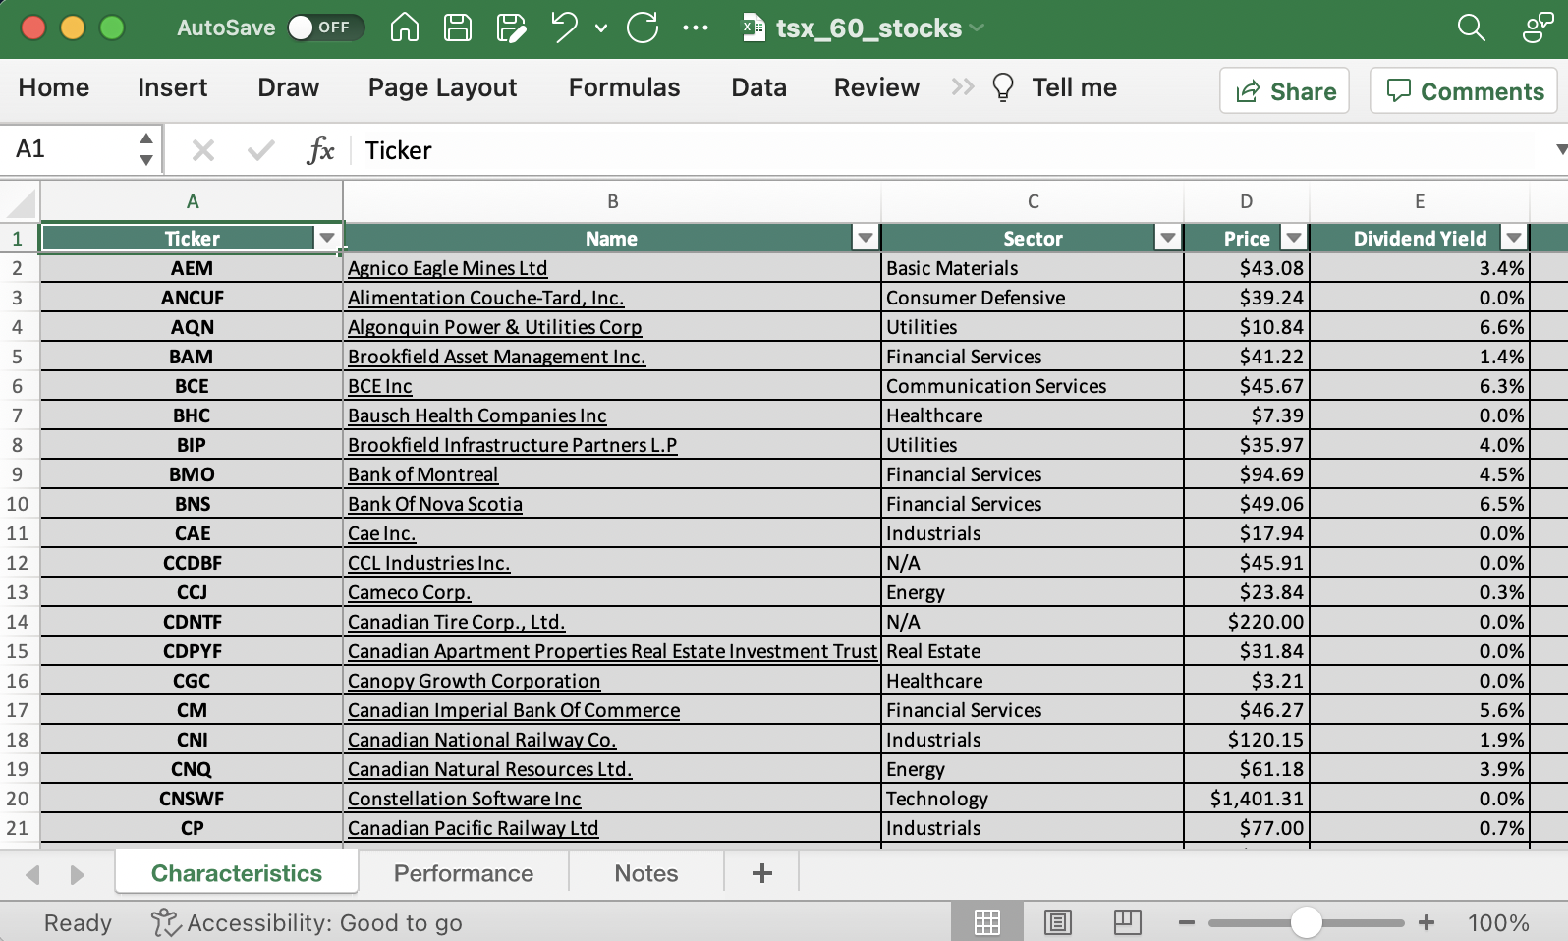Switch to Page Break Preview icon
Screen dimensions: 1568x941
click(x=1127, y=922)
